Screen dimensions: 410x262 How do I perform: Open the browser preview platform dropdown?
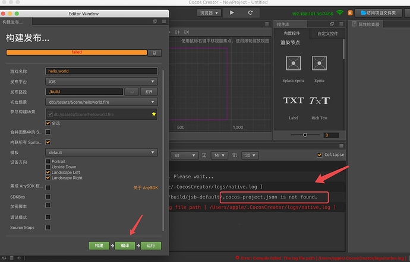tap(209, 13)
